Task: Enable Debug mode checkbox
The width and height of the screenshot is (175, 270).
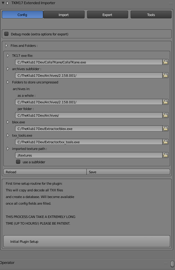Action: pyautogui.click(x=6, y=34)
